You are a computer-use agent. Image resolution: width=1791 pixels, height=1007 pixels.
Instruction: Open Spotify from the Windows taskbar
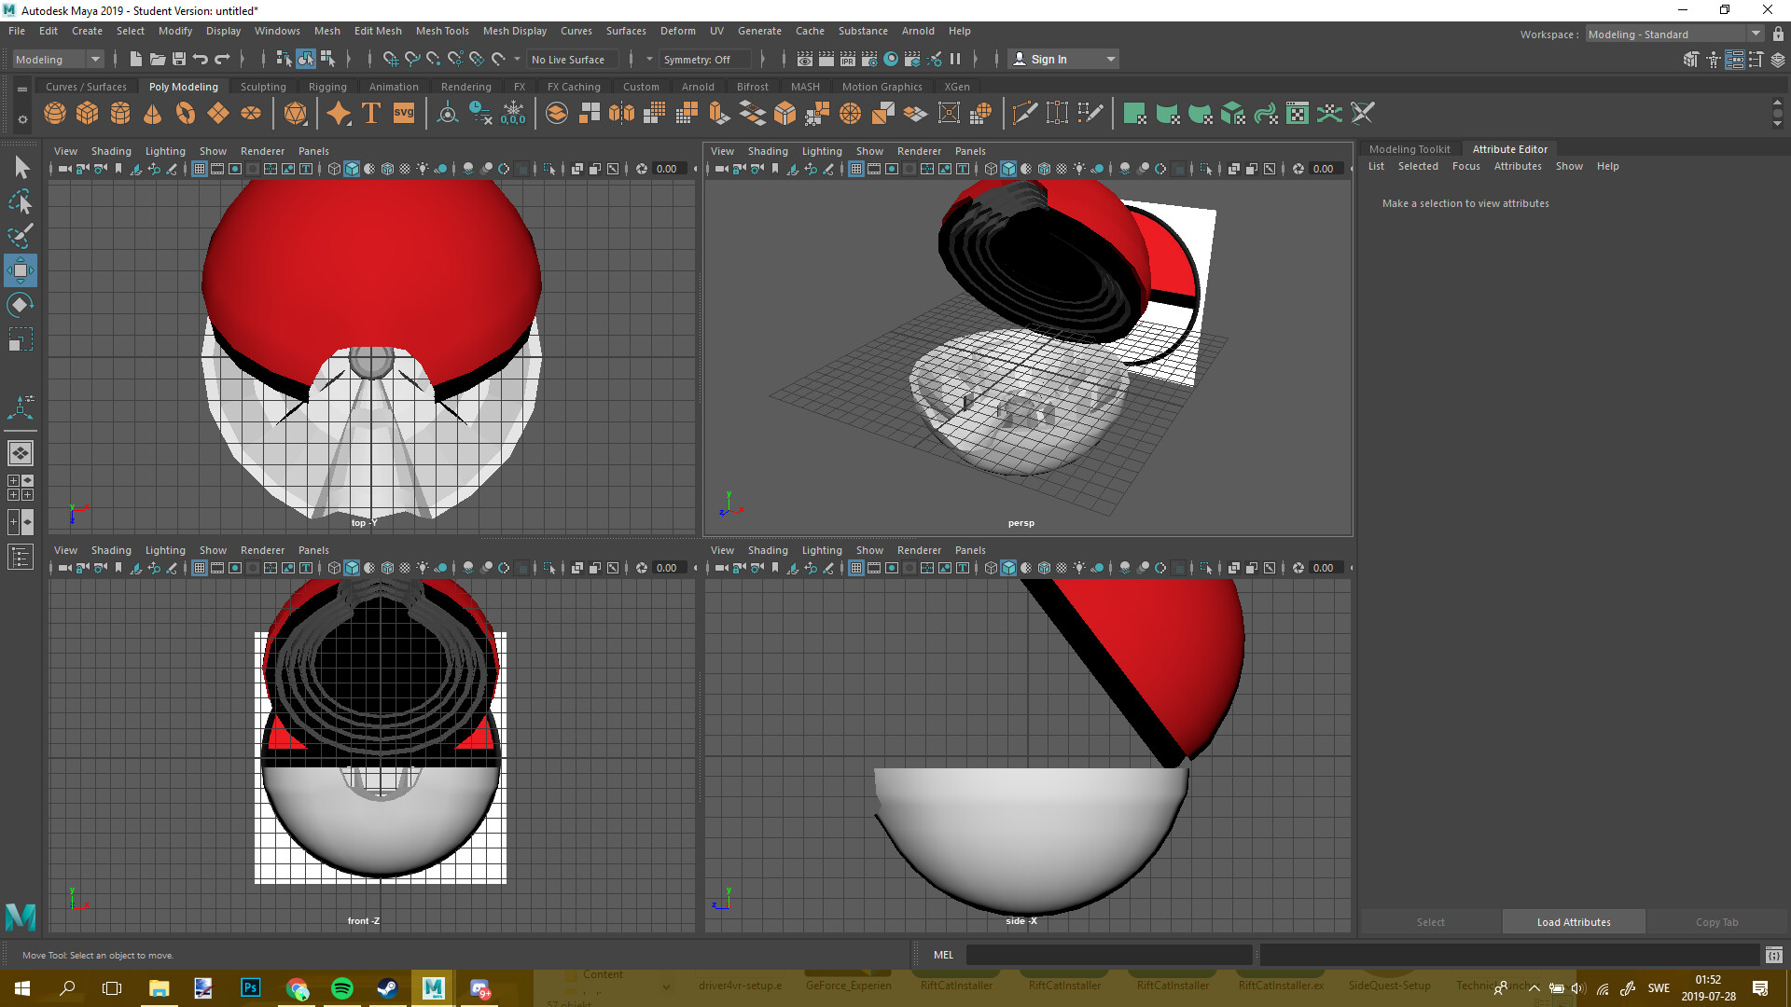point(342,988)
